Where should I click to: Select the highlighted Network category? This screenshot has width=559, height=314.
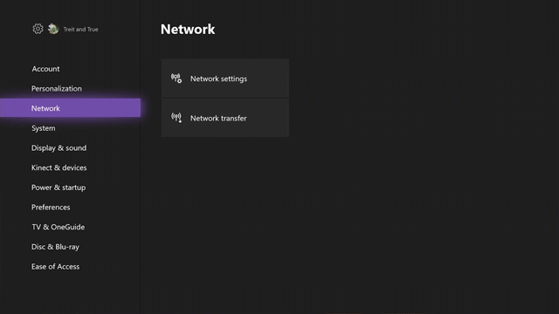[x=70, y=108]
